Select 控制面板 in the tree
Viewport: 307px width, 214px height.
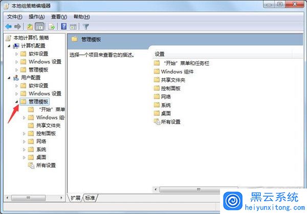tap(46, 133)
